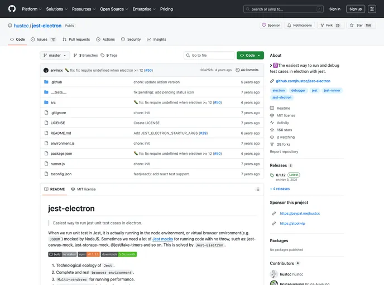This screenshot has width=384, height=285.
Task: Click the npm version badge
Action: point(89,254)
